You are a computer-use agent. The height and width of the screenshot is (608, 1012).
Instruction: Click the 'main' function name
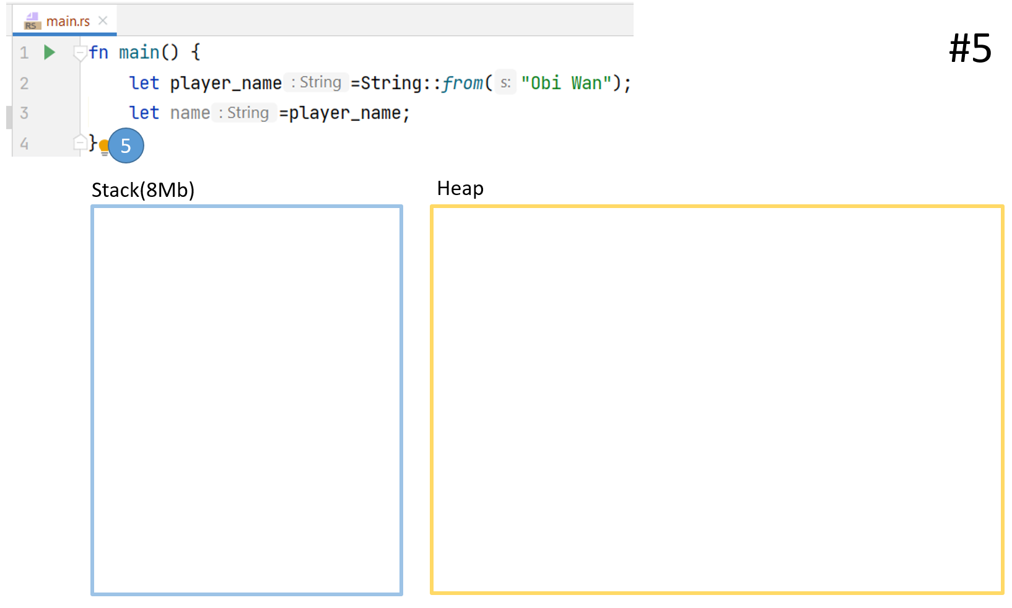139,53
